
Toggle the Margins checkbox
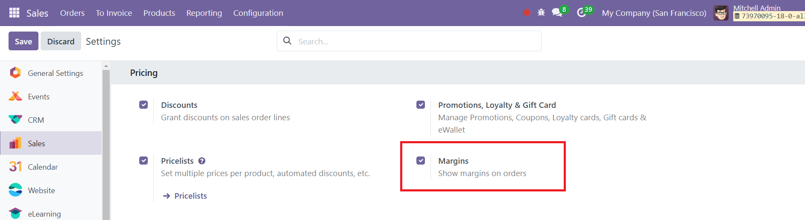click(x=421, y=160)
